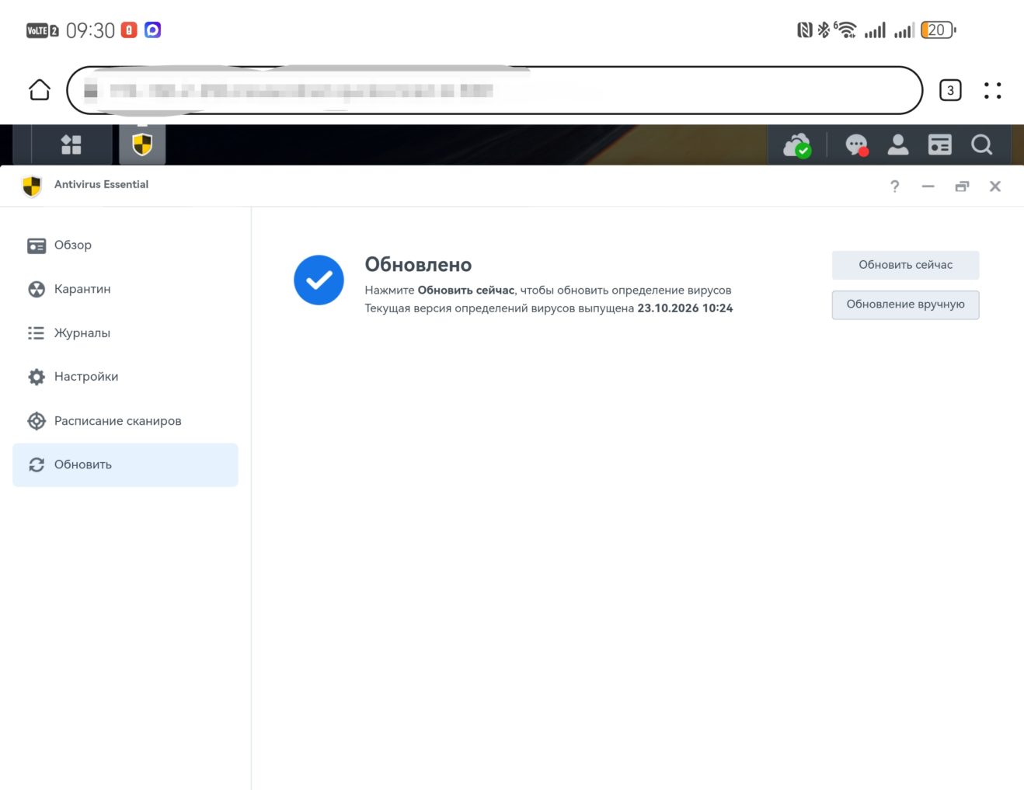
Task: Click the Обновлено status heading
Action: [418, 265]
